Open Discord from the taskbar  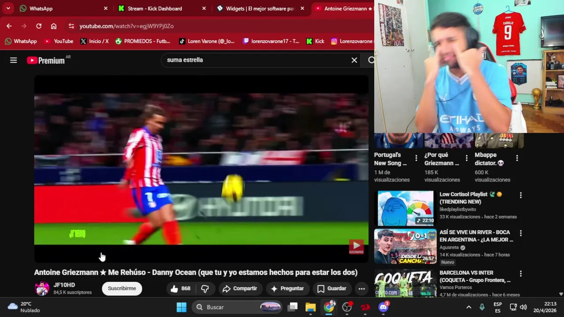coord(383,307)
